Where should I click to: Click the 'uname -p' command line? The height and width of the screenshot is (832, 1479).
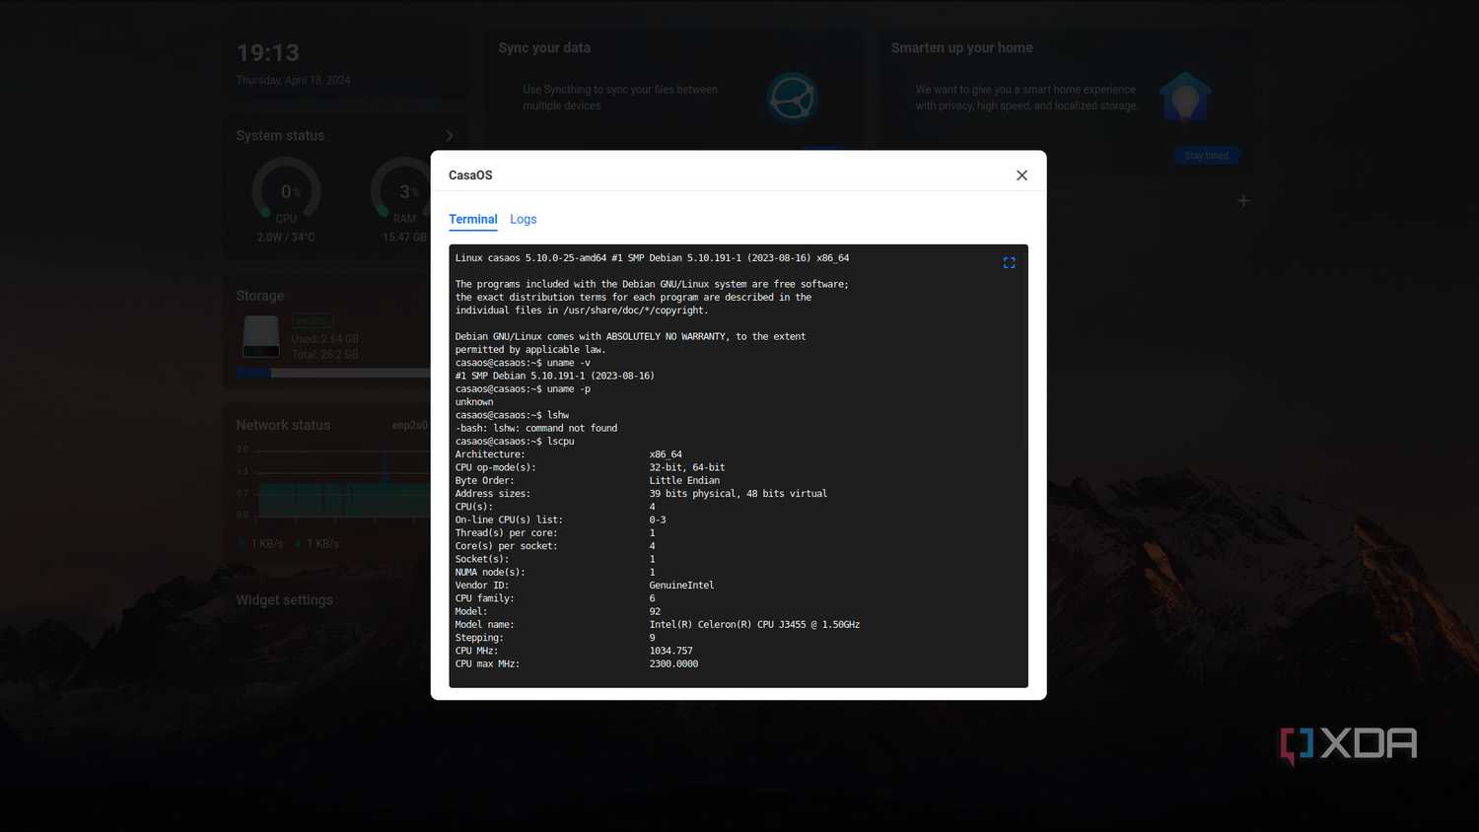tap(523, 389)
